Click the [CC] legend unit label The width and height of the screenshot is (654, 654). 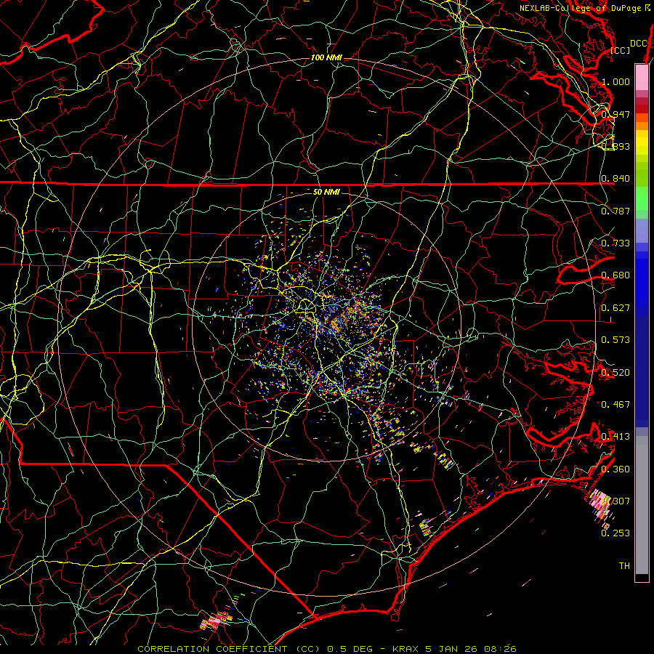621,51
